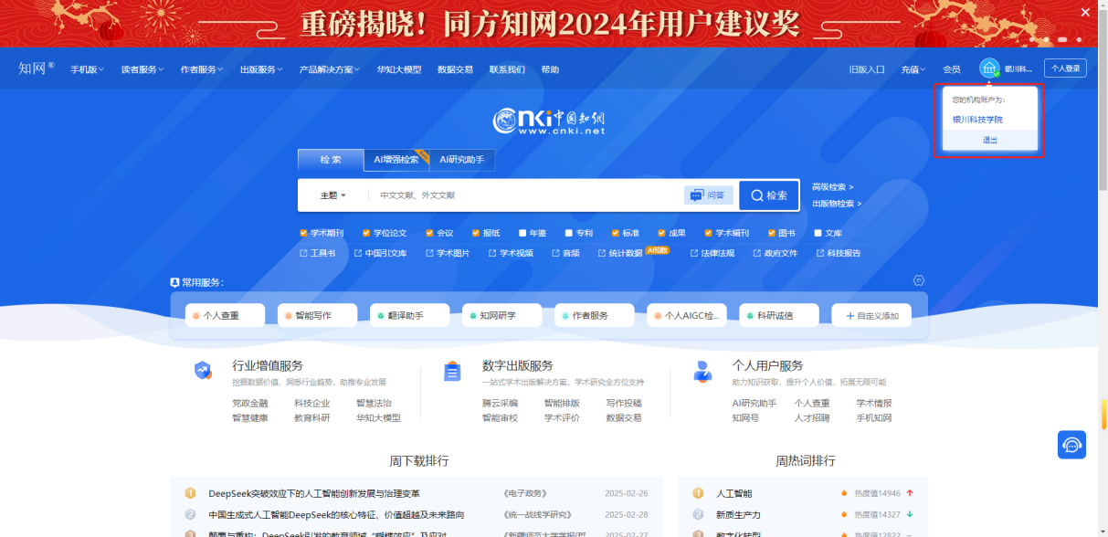Open the 人工智能 hot keyword entry
Image resolution: width=1108 pixels, height=537 pixels.
point(734,494)
